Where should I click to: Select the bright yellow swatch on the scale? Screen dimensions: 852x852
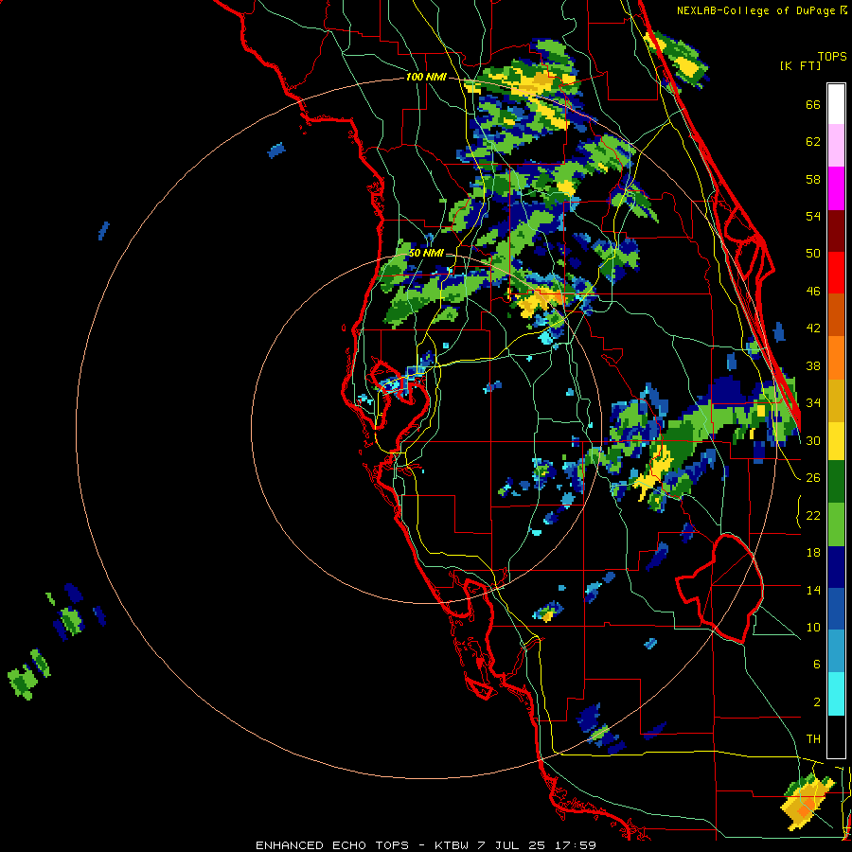click(x=836, y=440)
